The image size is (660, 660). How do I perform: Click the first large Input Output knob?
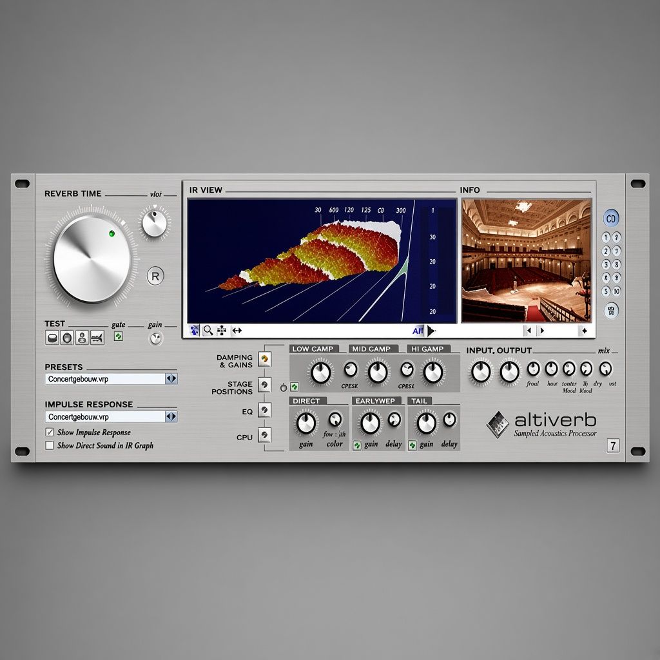[x=481, y=372]
